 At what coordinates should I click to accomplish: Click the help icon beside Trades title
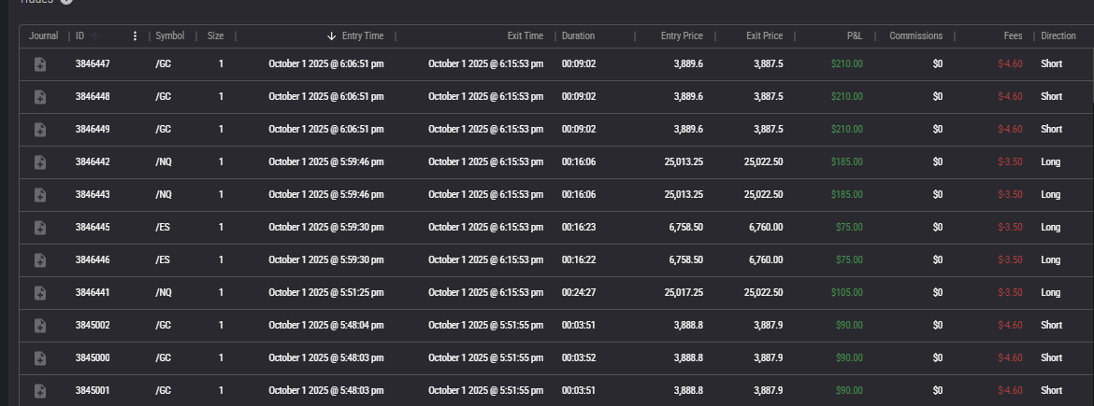(x=66, y=3)
